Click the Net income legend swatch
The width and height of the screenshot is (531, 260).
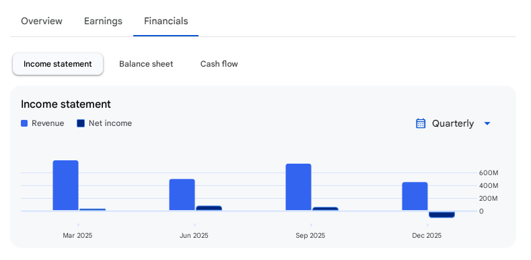(81, 123)
